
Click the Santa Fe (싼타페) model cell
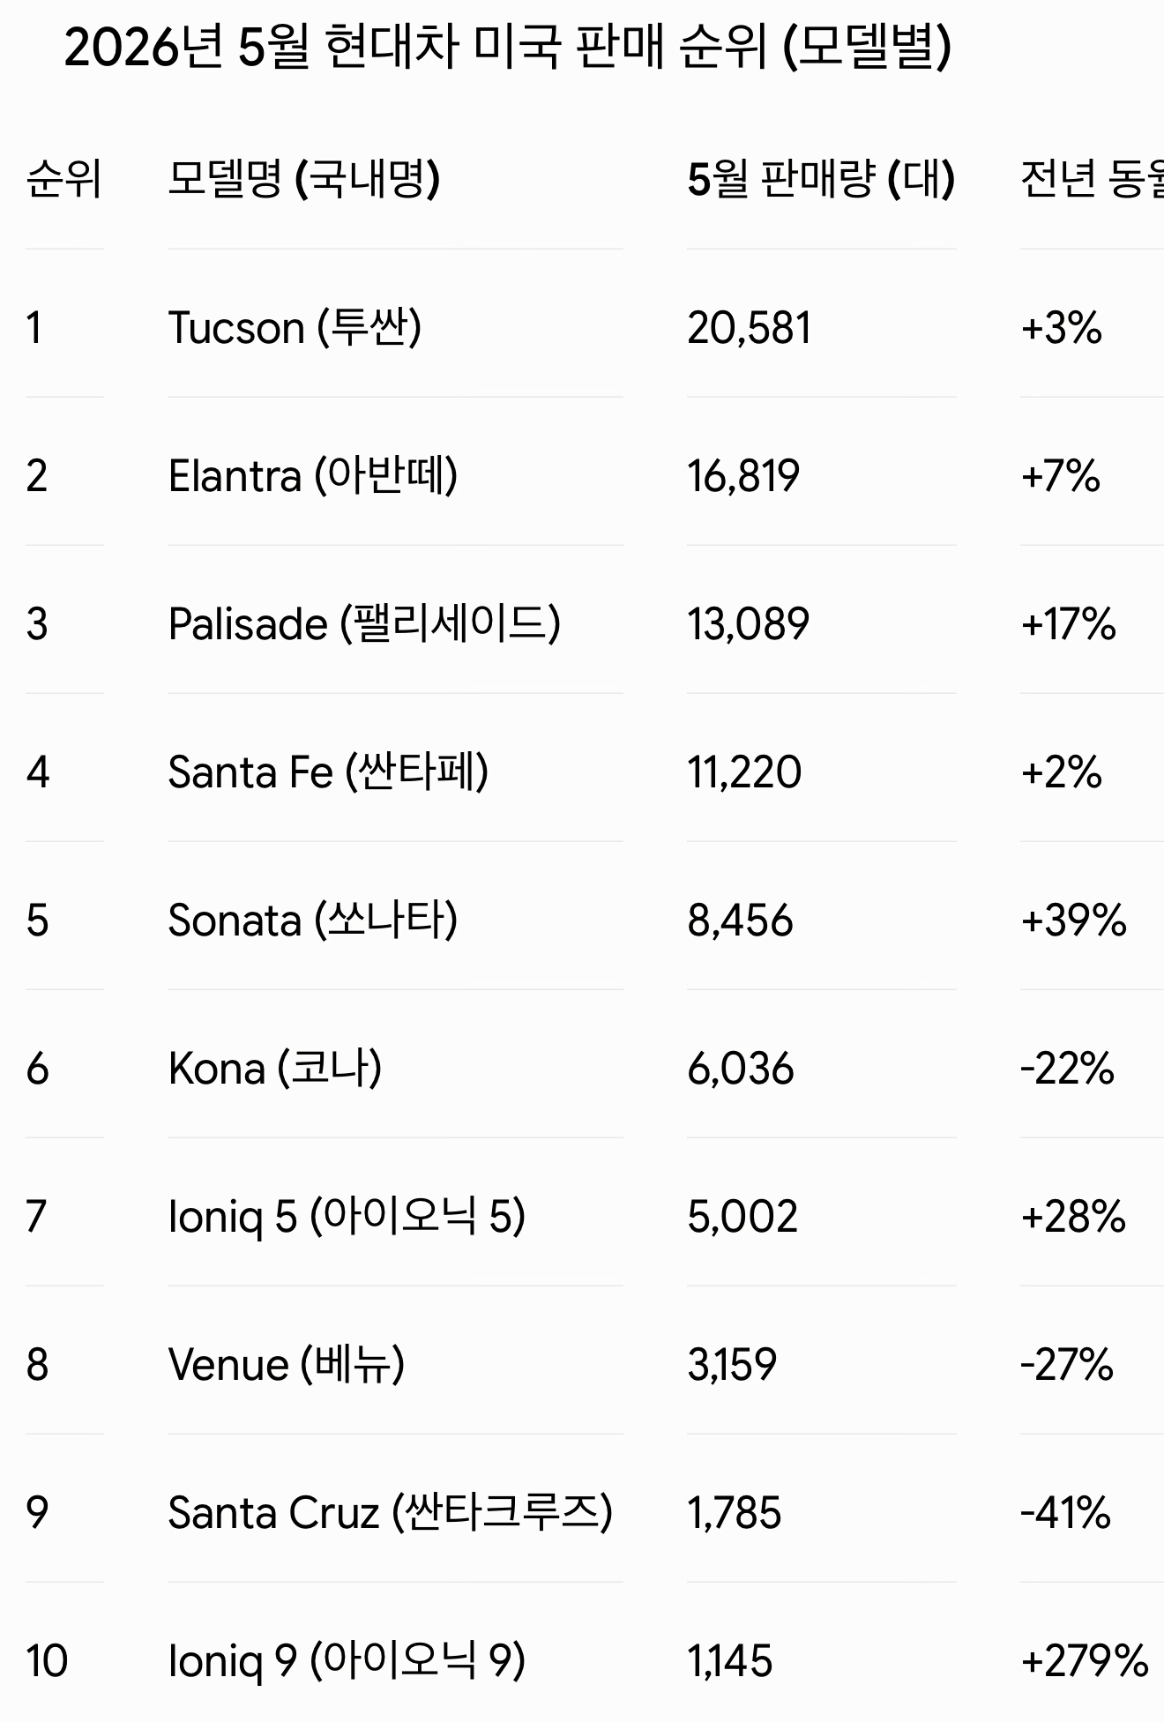(x=328, y=772)
